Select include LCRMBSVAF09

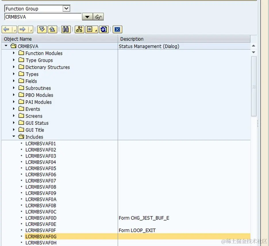(41, 193)
